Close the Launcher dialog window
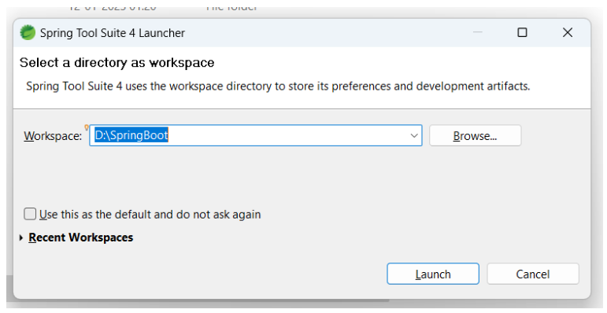 point(568,32)
